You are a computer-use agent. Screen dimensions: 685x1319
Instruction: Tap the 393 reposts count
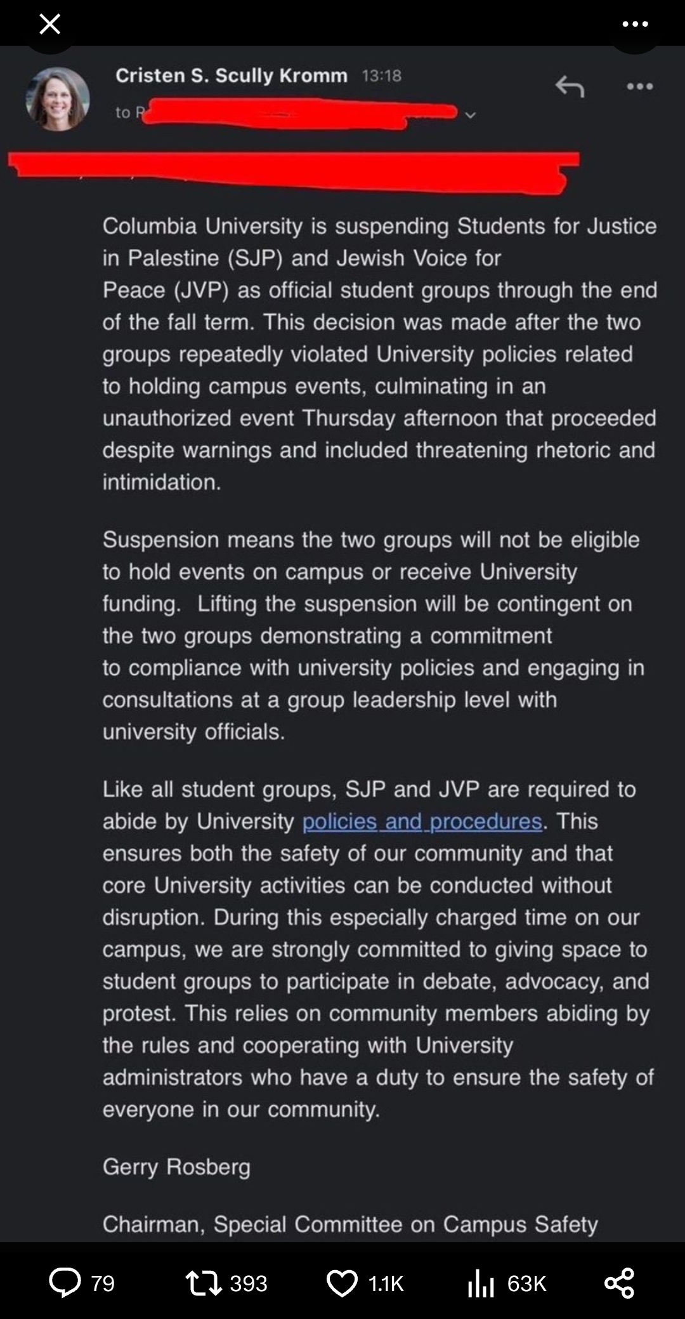(x=249, y=1283)
